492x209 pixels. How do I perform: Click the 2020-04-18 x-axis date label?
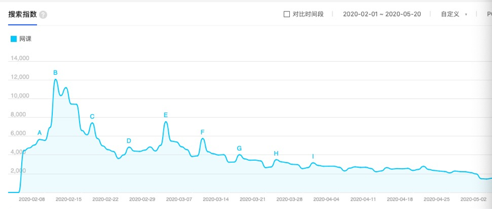click(400, 199)
